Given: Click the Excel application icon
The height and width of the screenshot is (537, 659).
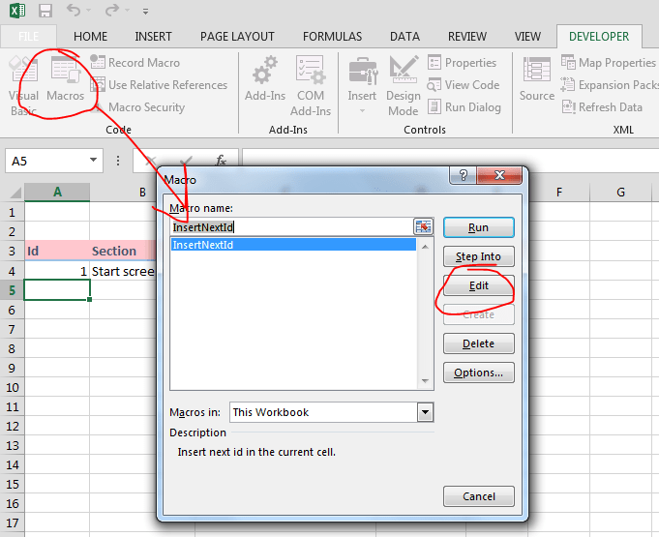Looking at the screenshot, I should coord(17,10).
